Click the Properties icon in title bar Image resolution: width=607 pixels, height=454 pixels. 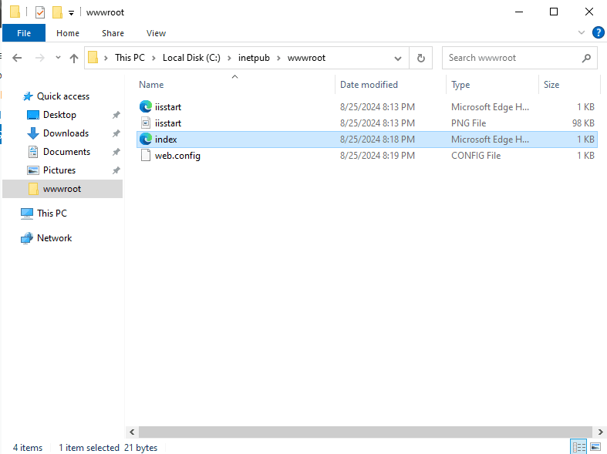coord(40,12)
